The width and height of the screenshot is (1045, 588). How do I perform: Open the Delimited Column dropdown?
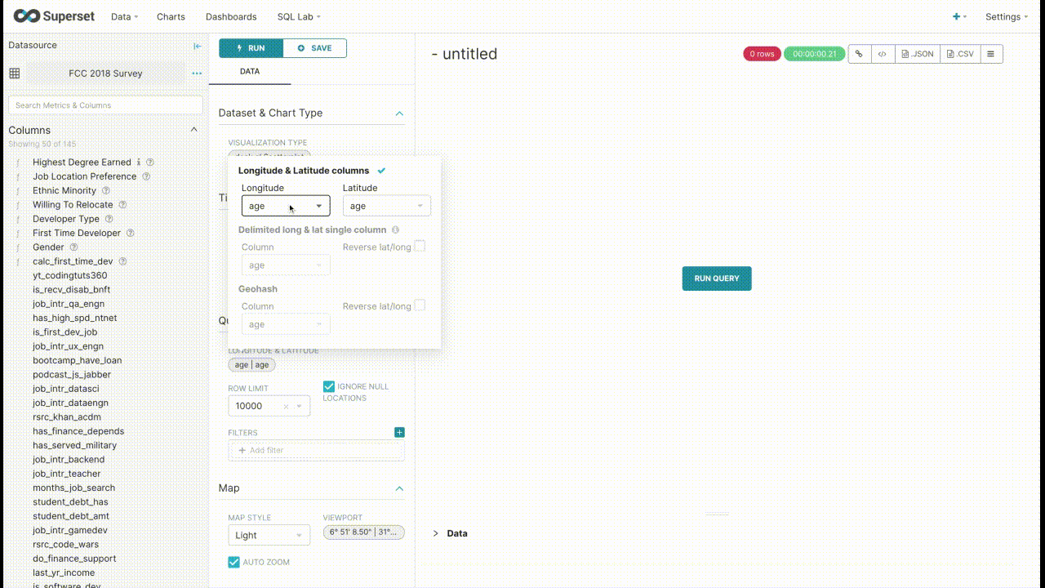286,265
